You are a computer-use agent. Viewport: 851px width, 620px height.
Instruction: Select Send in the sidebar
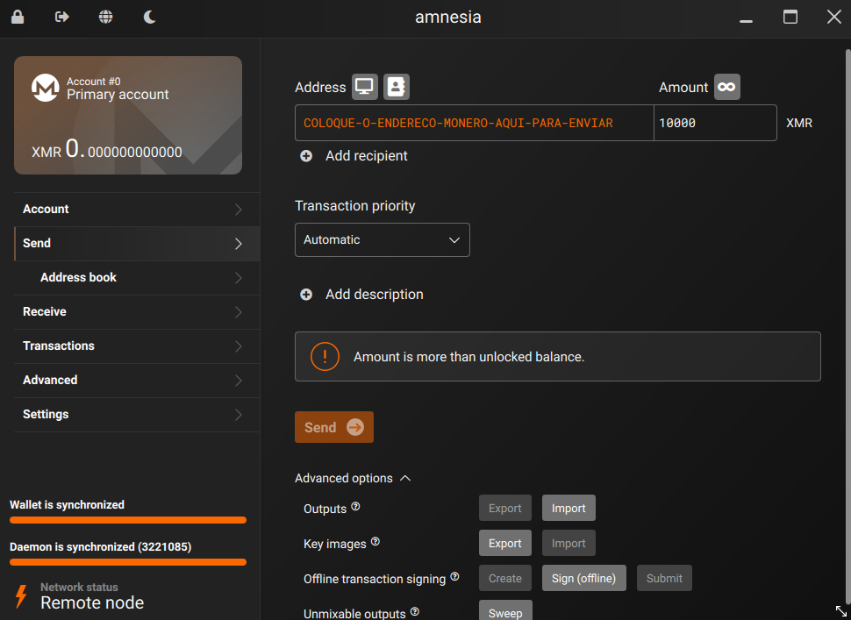tap(137, 244)
